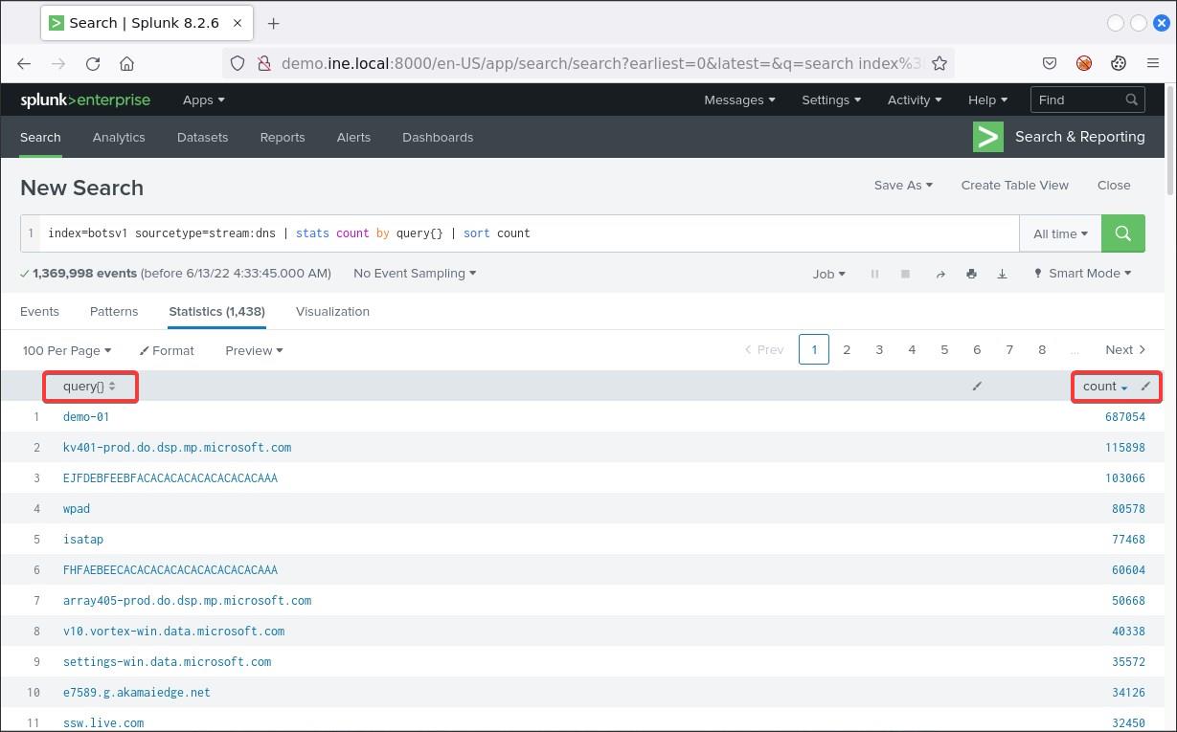
Task: Reload the page in the browser
Action: tap(93, 63)
